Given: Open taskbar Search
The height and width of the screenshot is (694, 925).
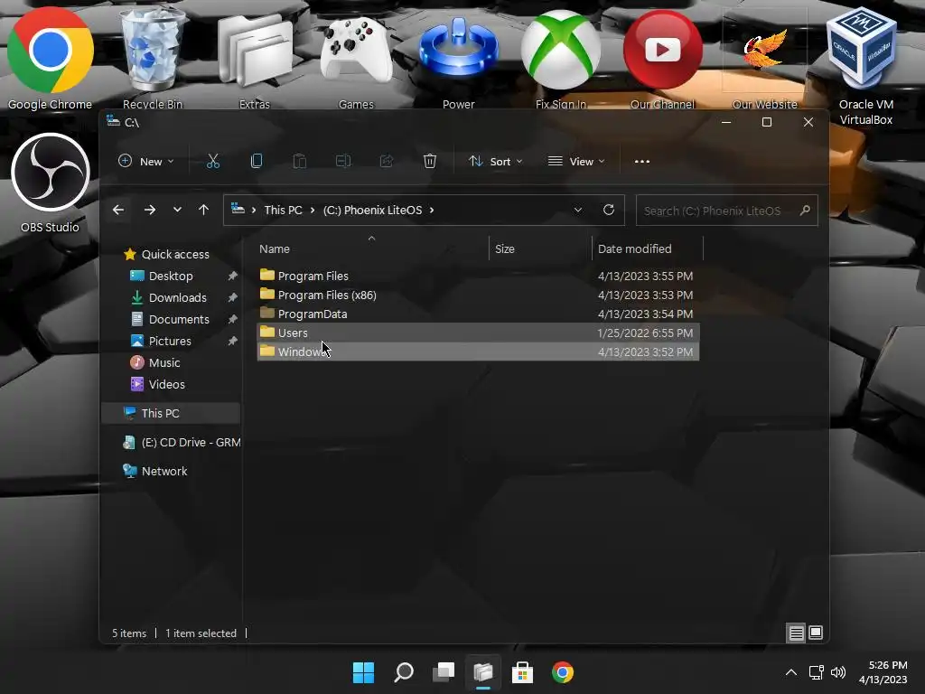Looking at the screenshot, I should [404, 672].
